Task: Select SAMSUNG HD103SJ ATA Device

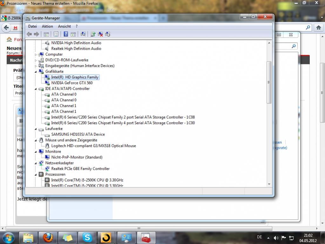Action: (78, 134)
